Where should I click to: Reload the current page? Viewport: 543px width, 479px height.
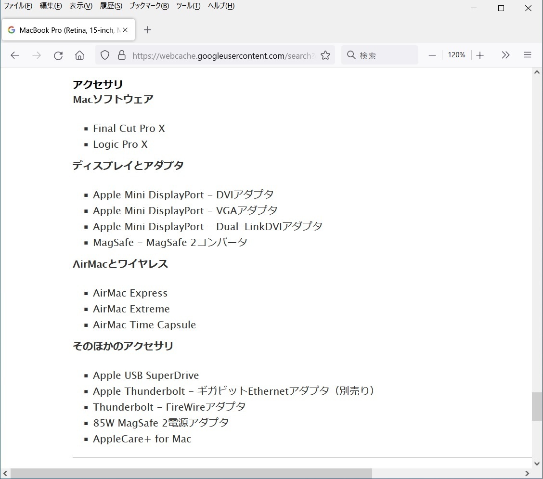pos(58,55)
